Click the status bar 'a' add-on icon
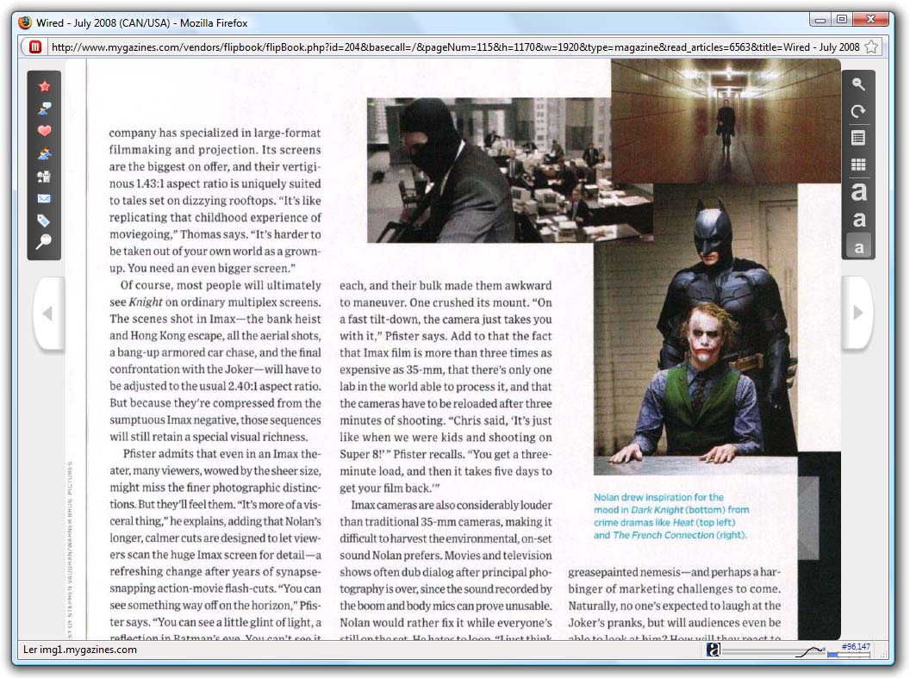 click(714, 650)
